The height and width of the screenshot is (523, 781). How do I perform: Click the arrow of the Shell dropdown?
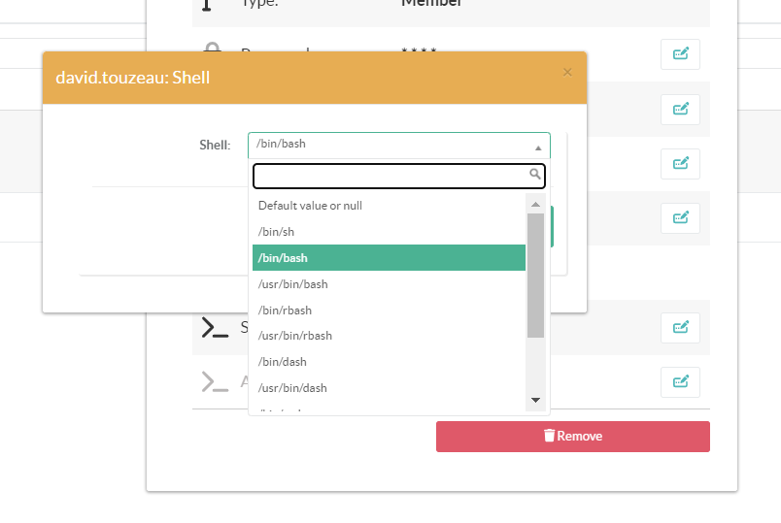tap(538, 147)
